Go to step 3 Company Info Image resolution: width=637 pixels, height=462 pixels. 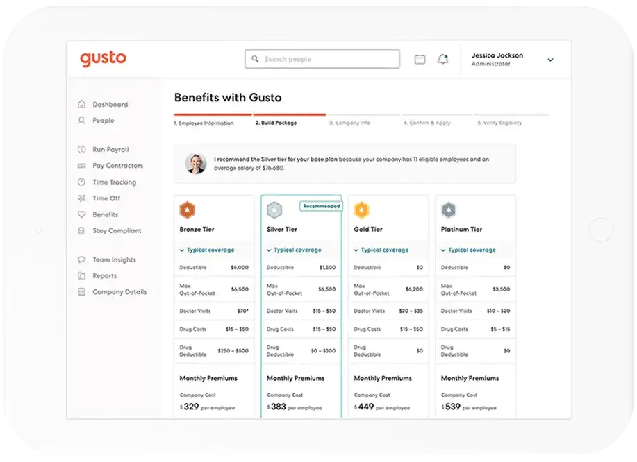coord(350,123)
